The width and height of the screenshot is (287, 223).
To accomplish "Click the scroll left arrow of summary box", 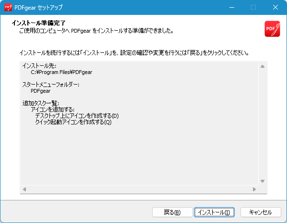I will 24,189.
